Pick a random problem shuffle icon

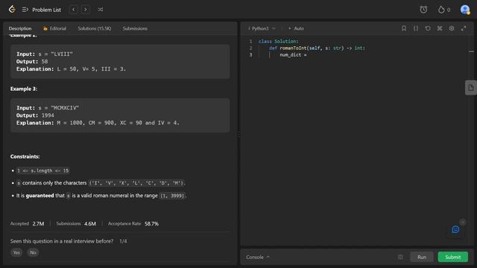pos(100,10)
